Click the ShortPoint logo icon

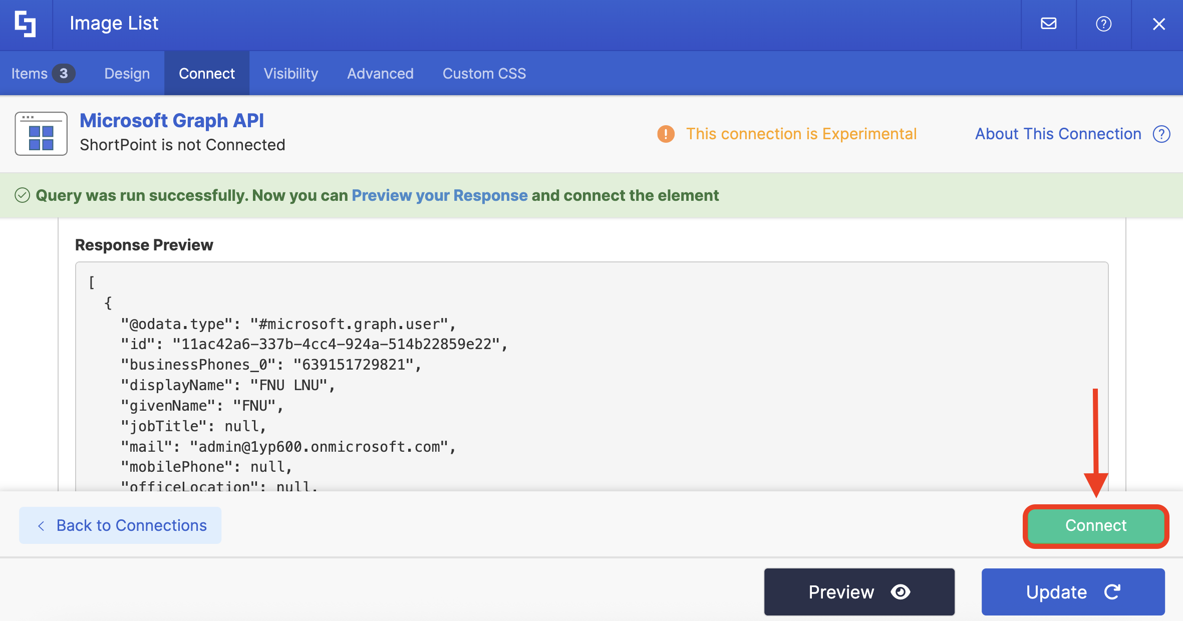(25, 24)
